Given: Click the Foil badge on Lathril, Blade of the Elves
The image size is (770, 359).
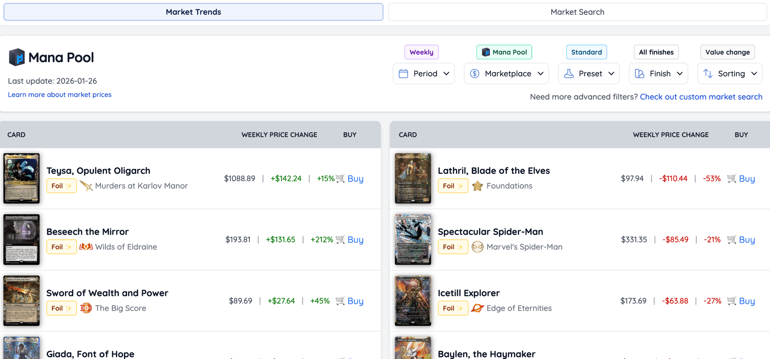Looking at the screenshot, I should point(453,186).
